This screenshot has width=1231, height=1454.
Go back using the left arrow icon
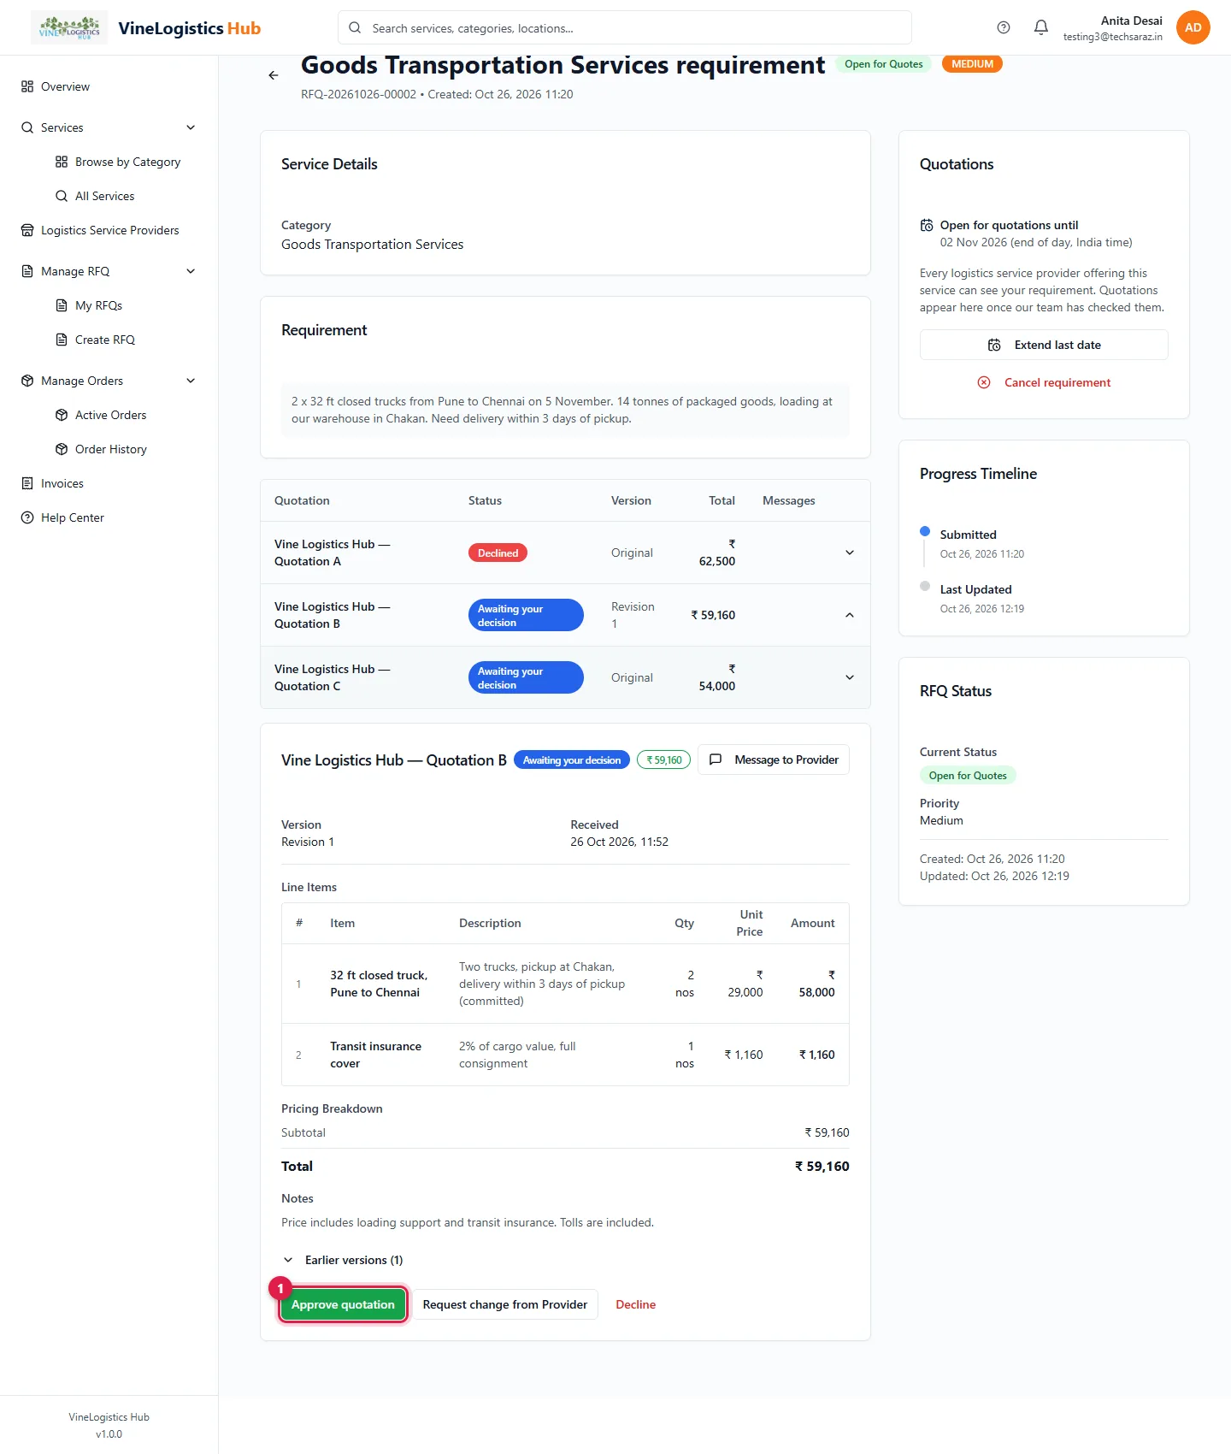tap(274, 75)
